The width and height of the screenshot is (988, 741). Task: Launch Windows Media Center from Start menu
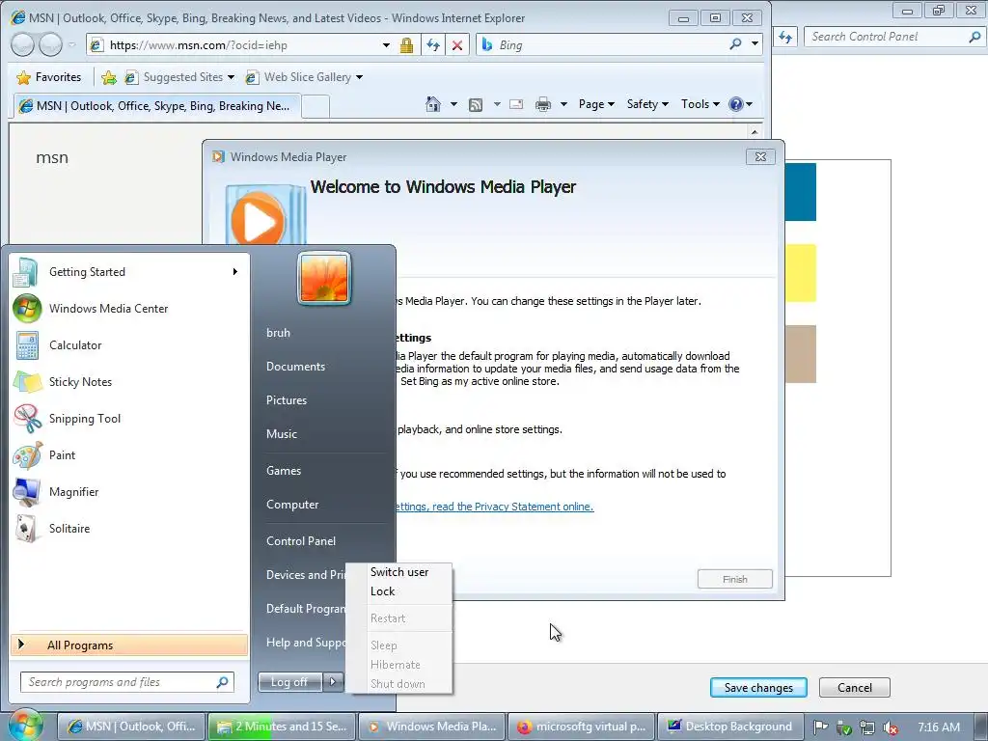pyautogui.click(x=128, y=309)
